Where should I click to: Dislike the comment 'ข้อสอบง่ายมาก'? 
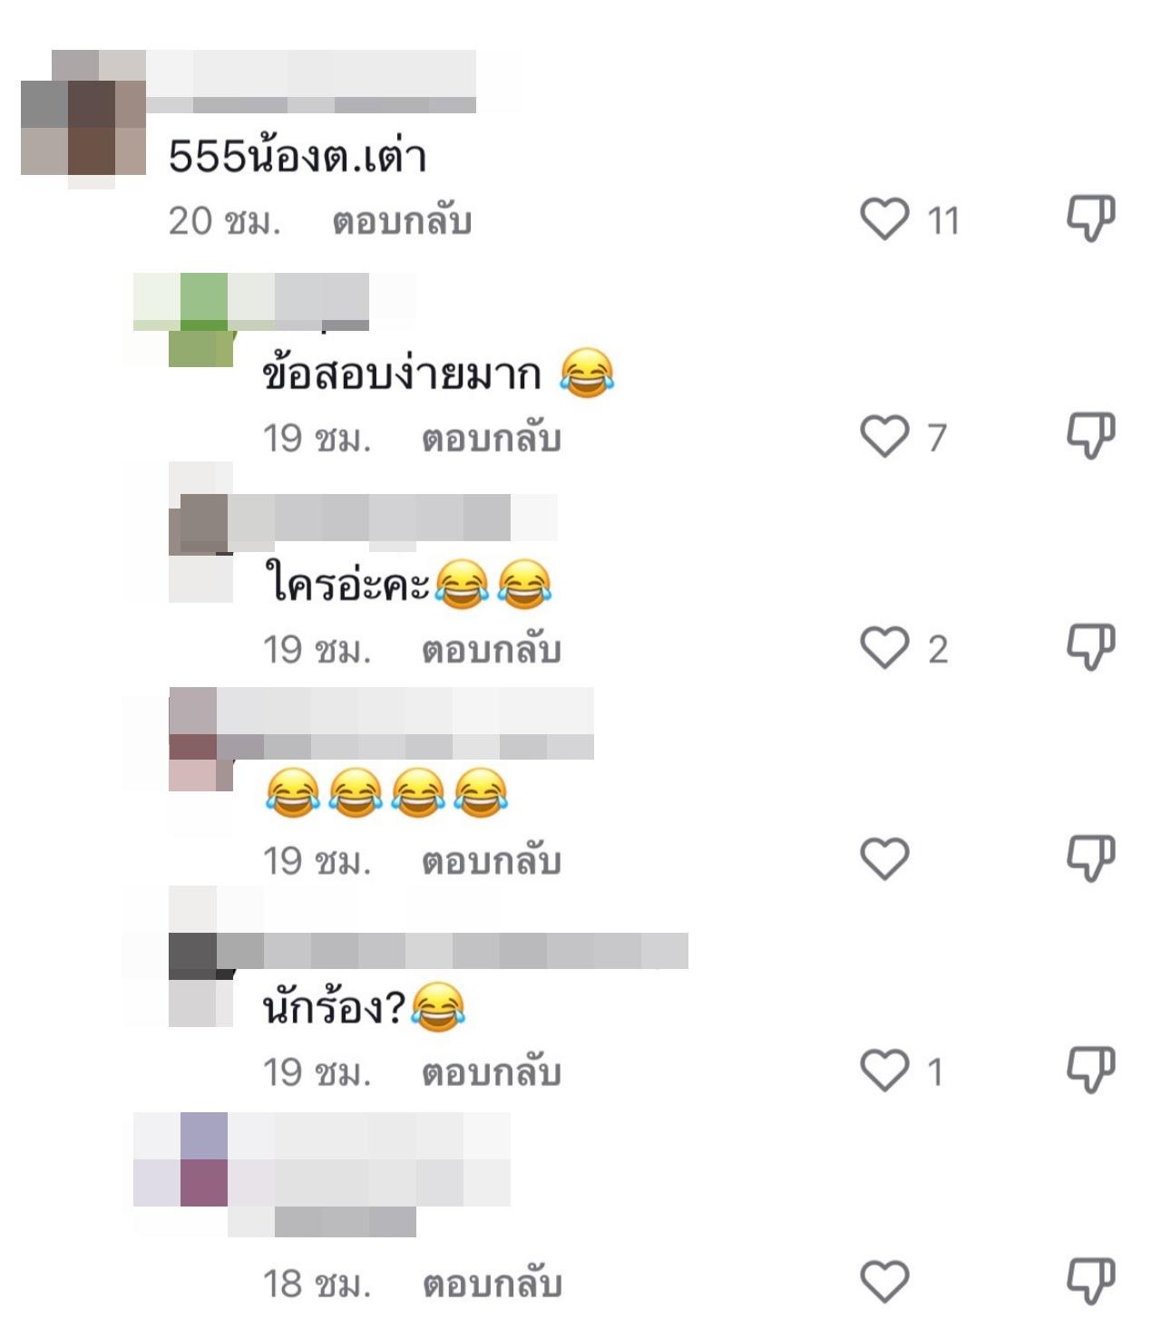pos(1089,435)
